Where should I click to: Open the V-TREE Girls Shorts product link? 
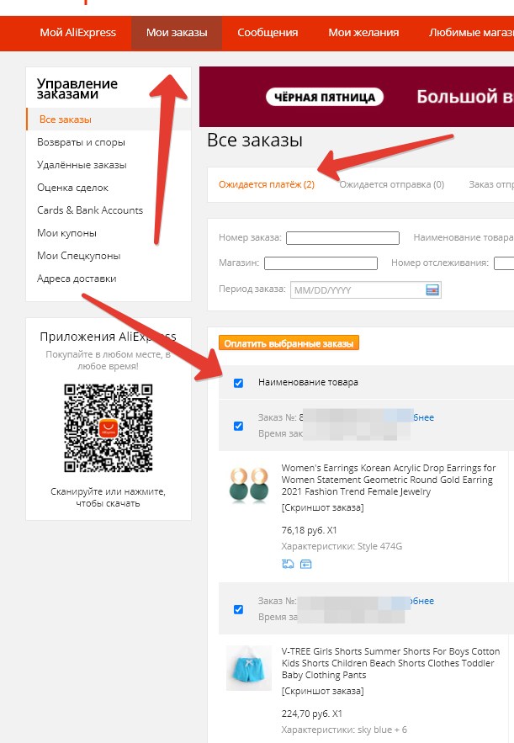390,663
